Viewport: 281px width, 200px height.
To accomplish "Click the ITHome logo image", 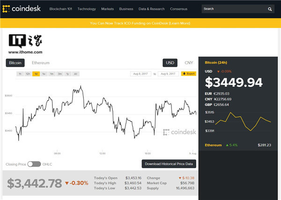I will 25,44.
